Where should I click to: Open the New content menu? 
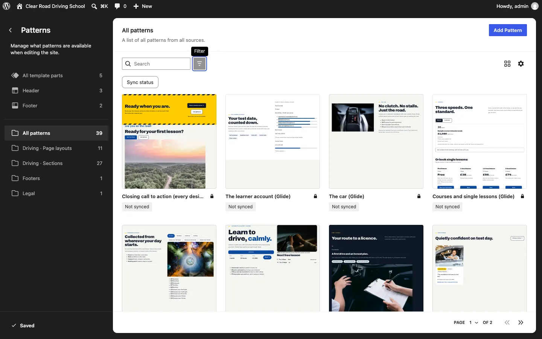click(143, 6)
